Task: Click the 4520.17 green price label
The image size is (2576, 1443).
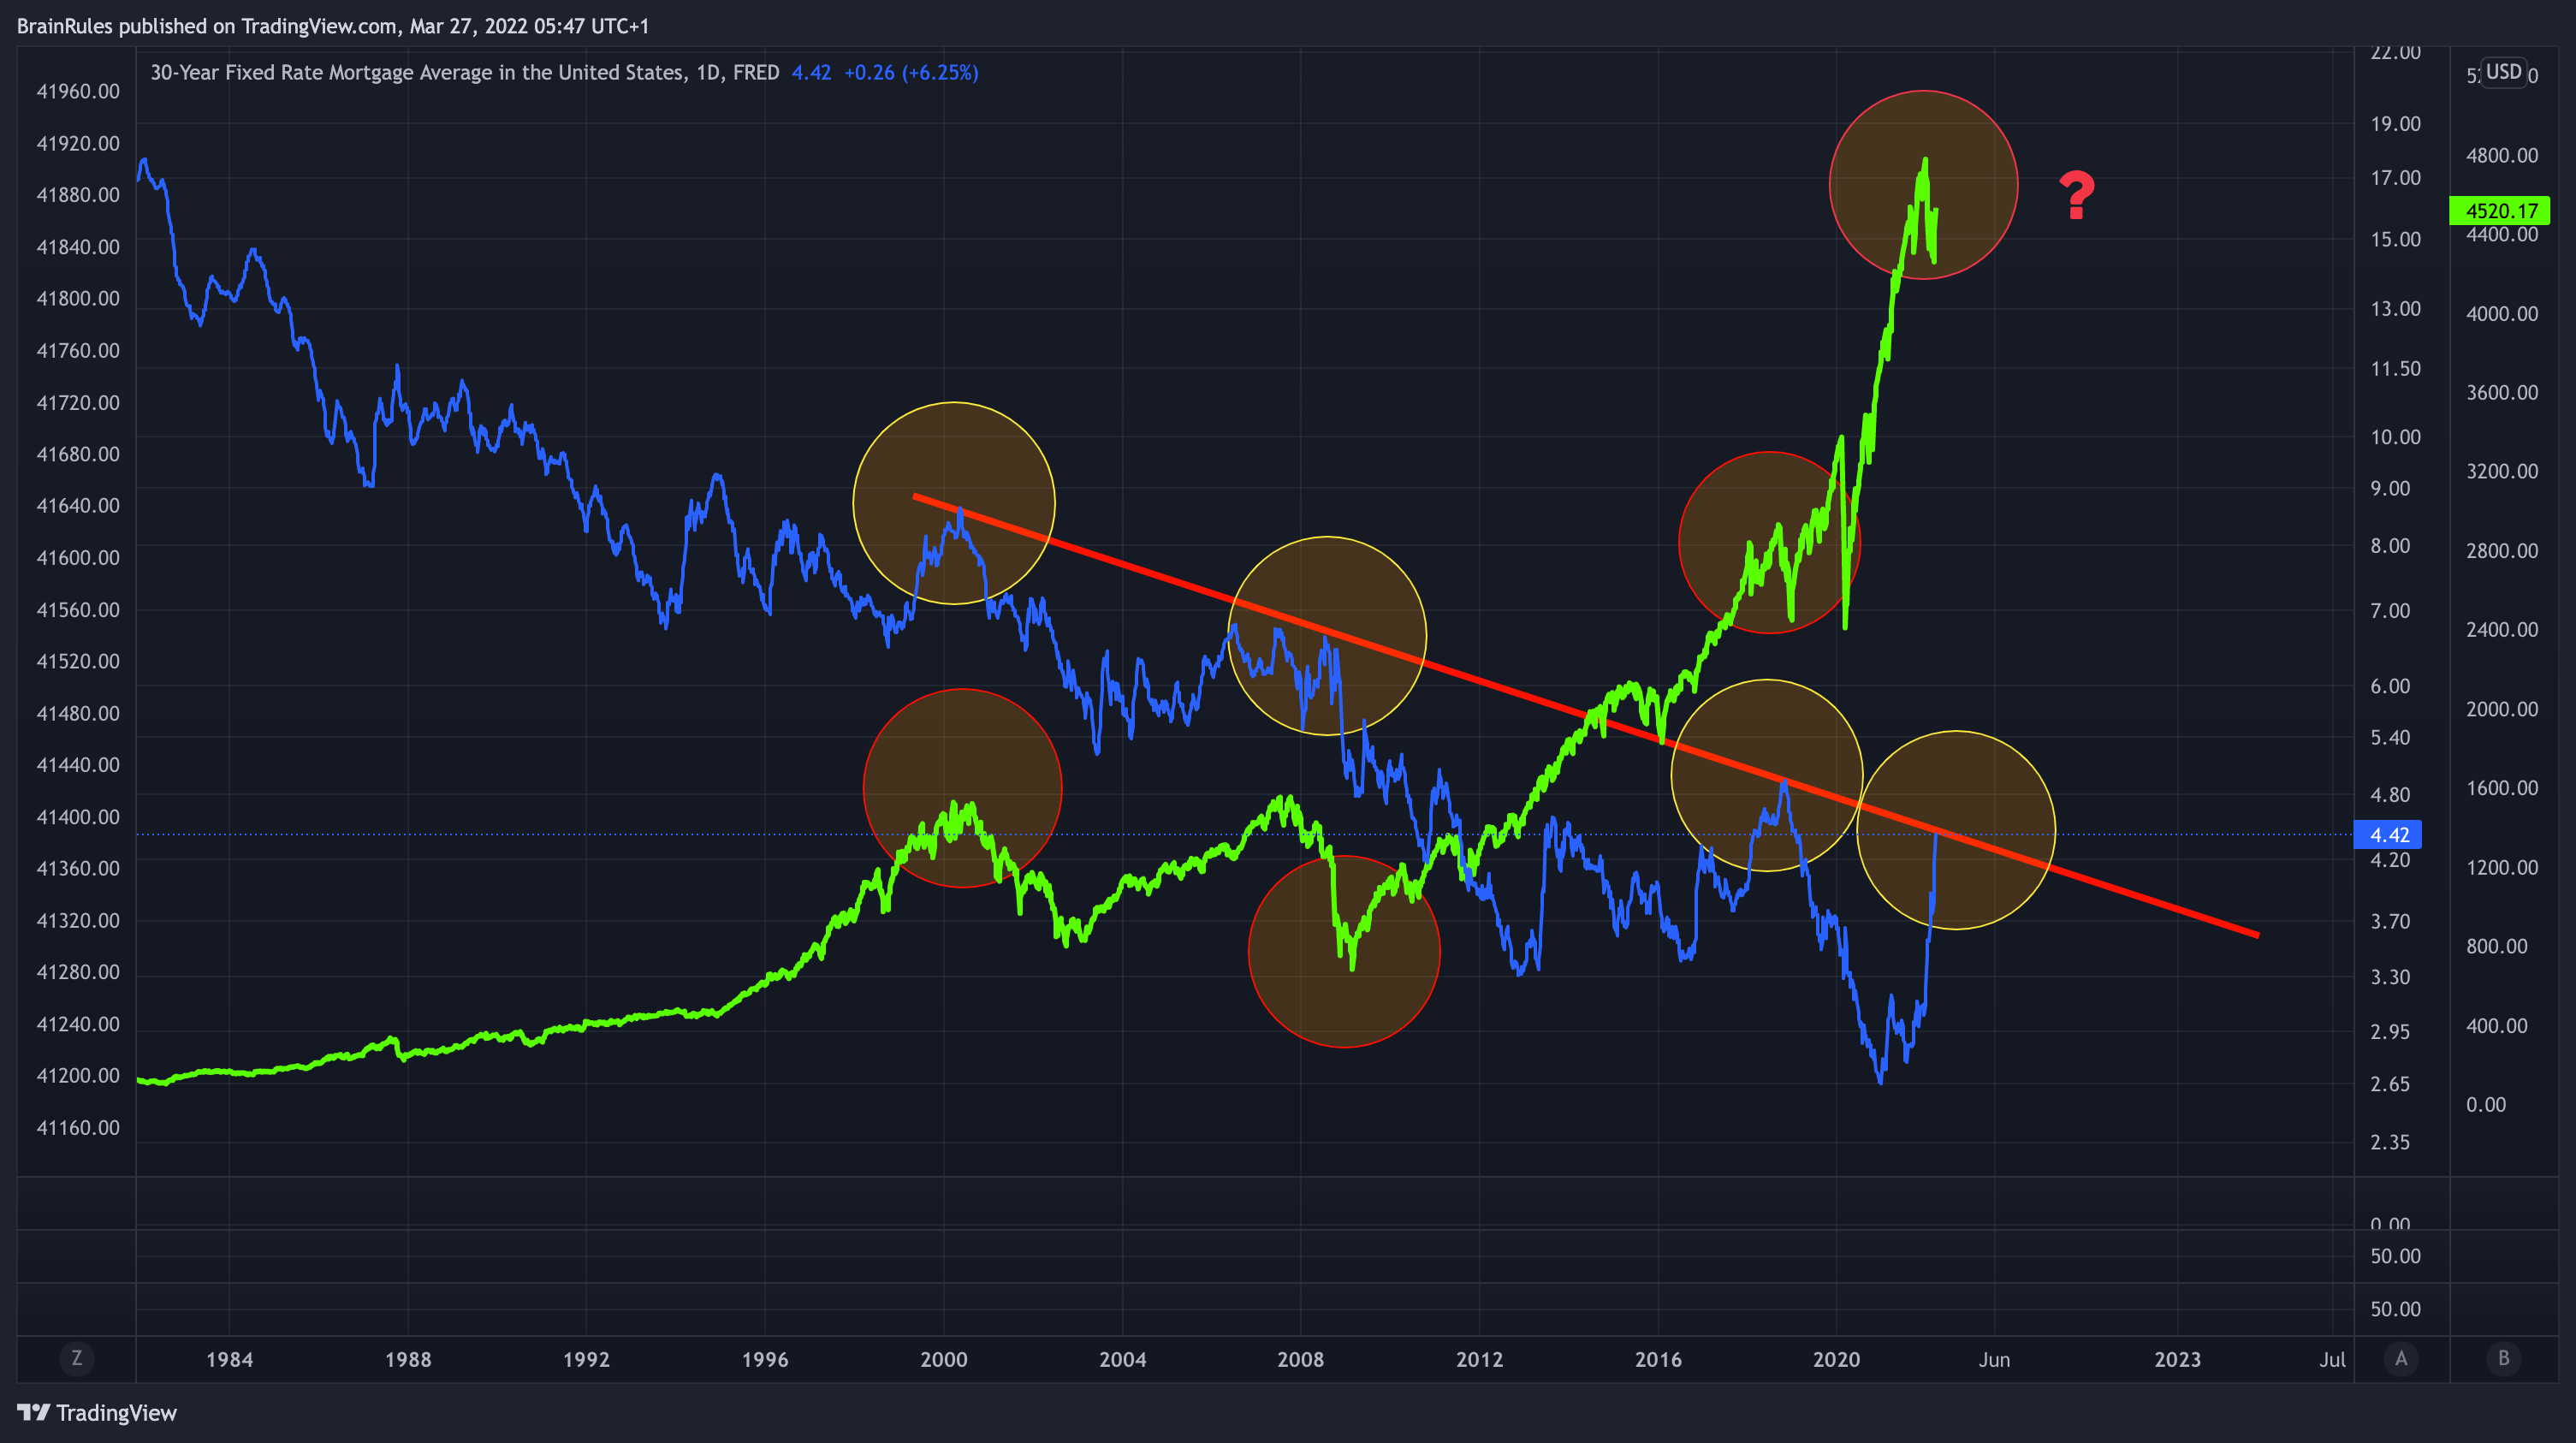Action: pyautogui.click(x=2499, y=211)
